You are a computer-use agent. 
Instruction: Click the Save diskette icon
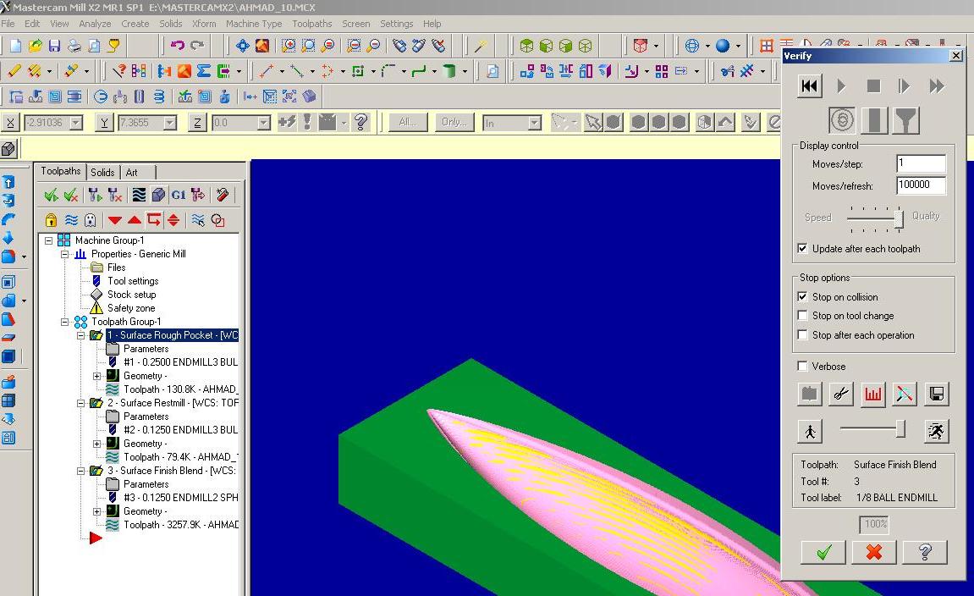(x=55, y=46)
